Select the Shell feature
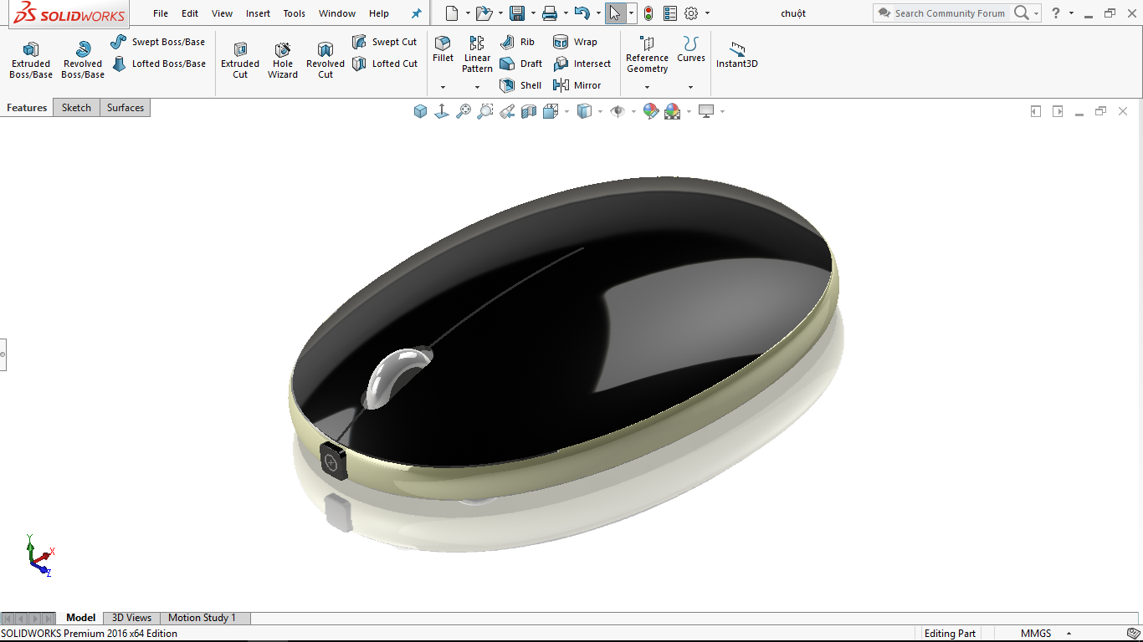The width and height of the screenshot is (1143, 642). (x=520, y=85)
